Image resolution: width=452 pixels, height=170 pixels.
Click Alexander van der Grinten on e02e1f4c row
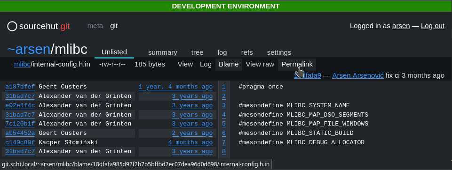[x=85, y=105]
